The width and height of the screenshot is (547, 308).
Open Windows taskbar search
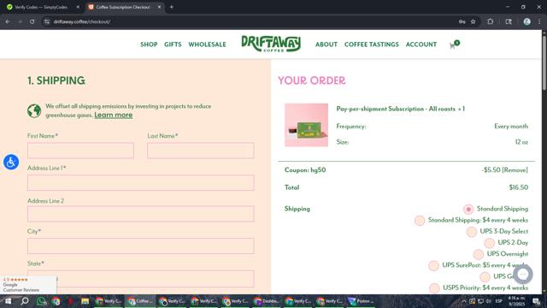pyautogui.click(x=25, y=301)
